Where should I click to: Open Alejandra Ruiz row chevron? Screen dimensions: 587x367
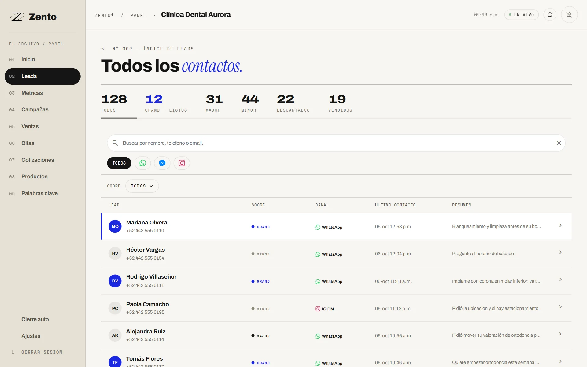pyautogui.click(x=560, y=334)
